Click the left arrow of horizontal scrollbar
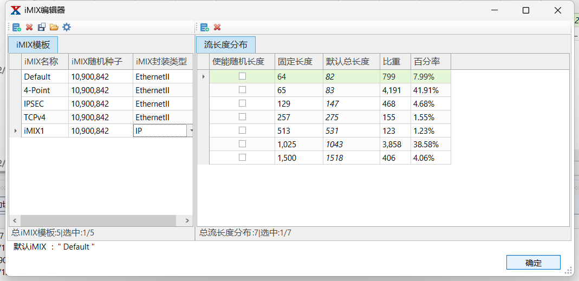 pos(15,221)
